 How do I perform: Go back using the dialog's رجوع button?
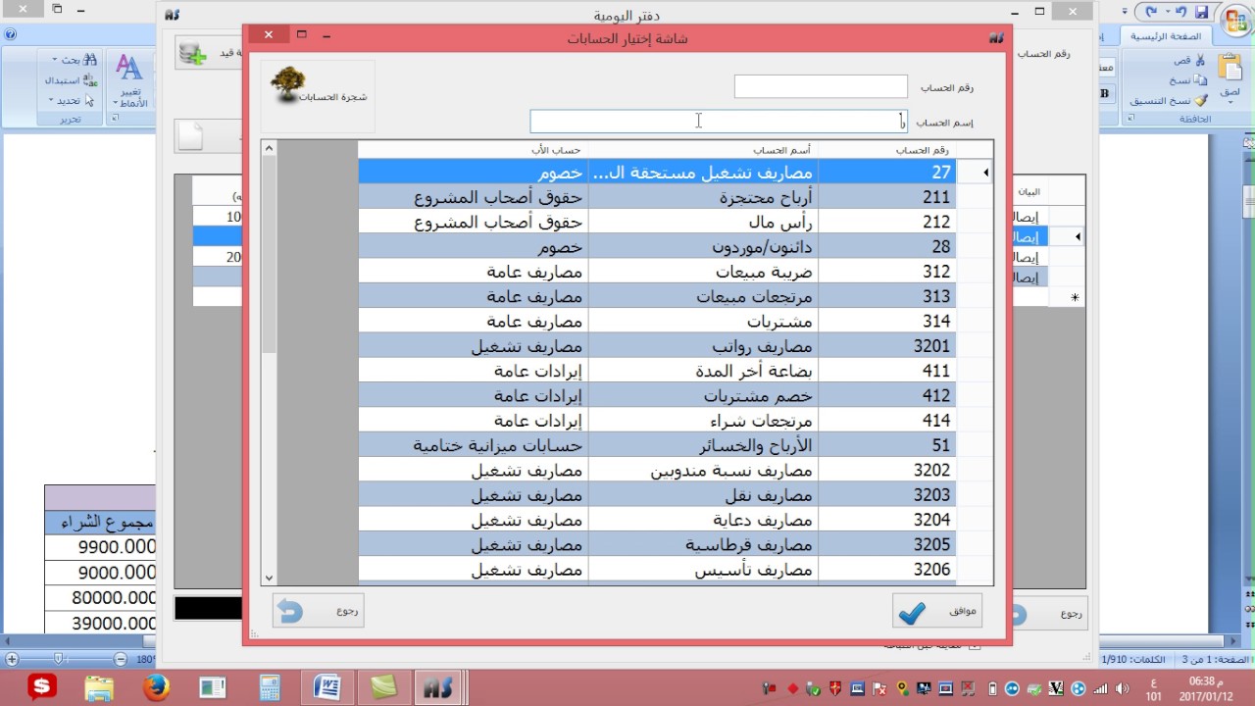pyautogui.click(x=318, y=611)
